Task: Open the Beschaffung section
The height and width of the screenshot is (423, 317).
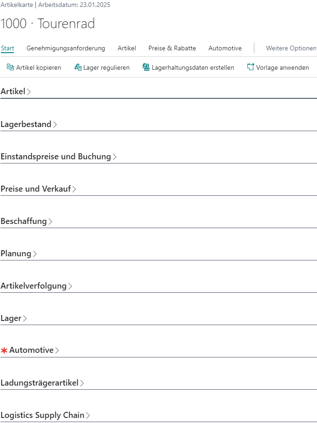Action: click(26, 221)
